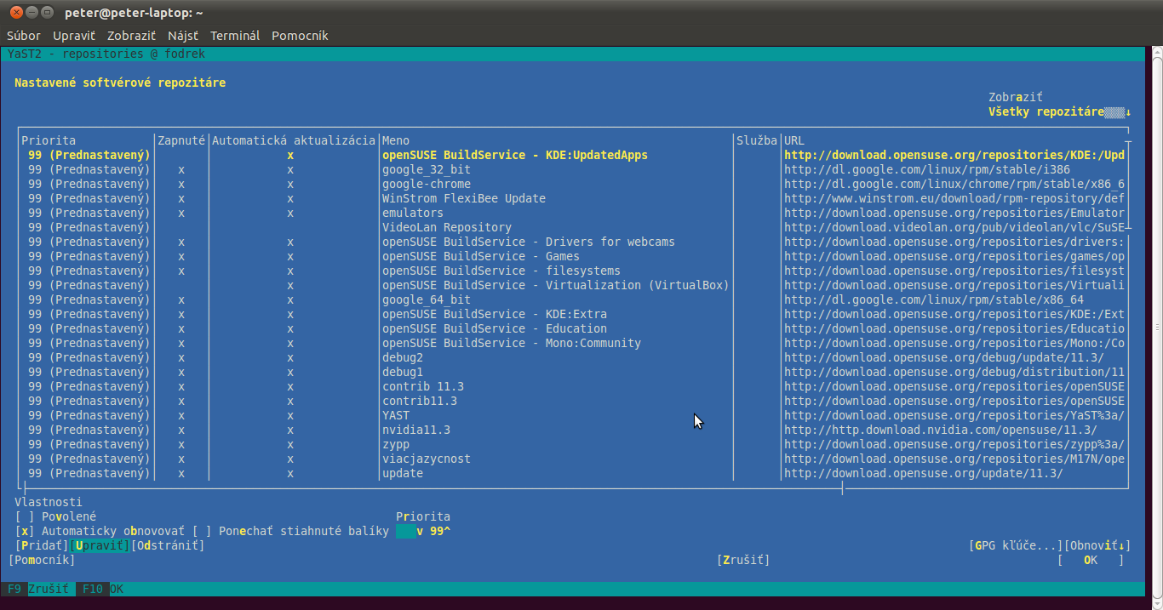Click the Pomocník button at bottom left

coord(43,560)
